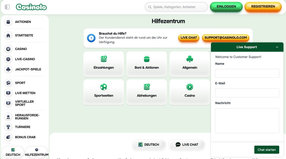Open sidebar Deutsch language picker
The height and width of the screenshot is (159, 286).
coord(13,152)
